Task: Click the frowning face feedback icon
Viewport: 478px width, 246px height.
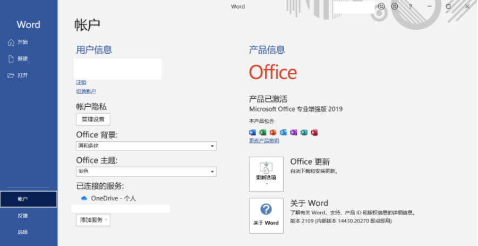Action: (x=395, y=6)
